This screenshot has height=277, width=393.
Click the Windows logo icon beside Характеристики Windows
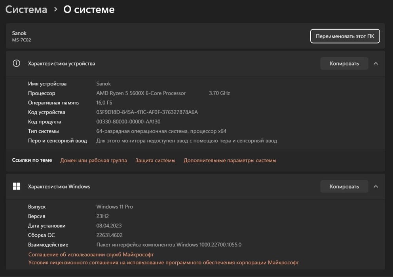tap(16, 186)
